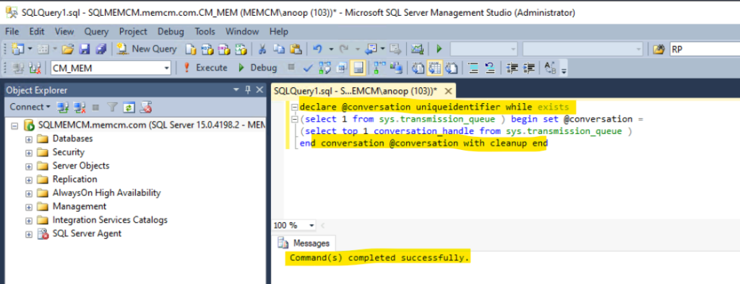The height and width of the screenshot is (284, 740).
Task: Expand the Databases folder
Action: 29,139
